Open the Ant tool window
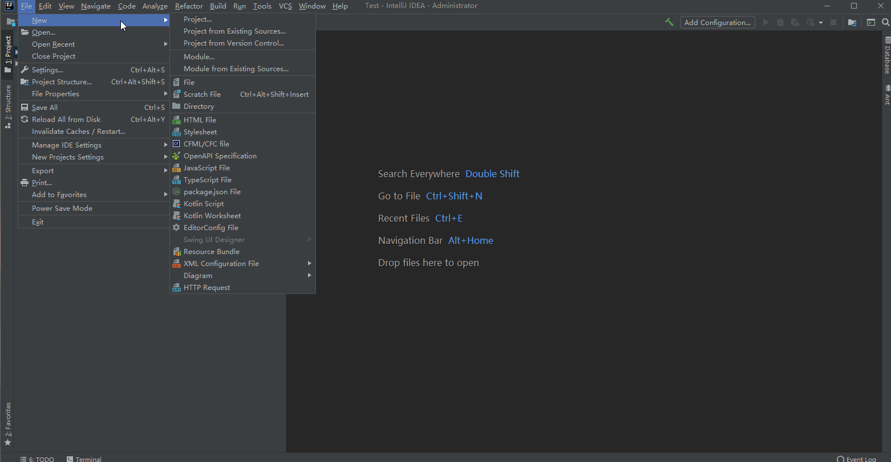The height and width of the screenshot is (462, 891). pos(887,94)
